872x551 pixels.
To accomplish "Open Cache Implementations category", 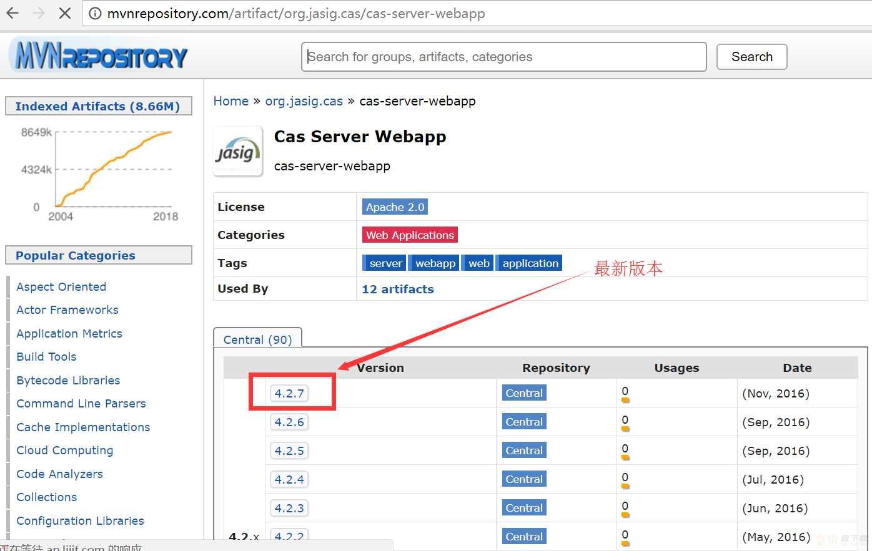I will pyautogui.click(x=83, y=427).
